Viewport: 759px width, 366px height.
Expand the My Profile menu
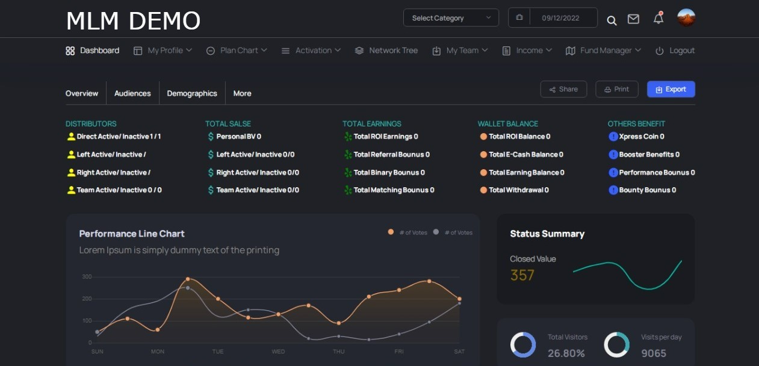pos(163,51)
